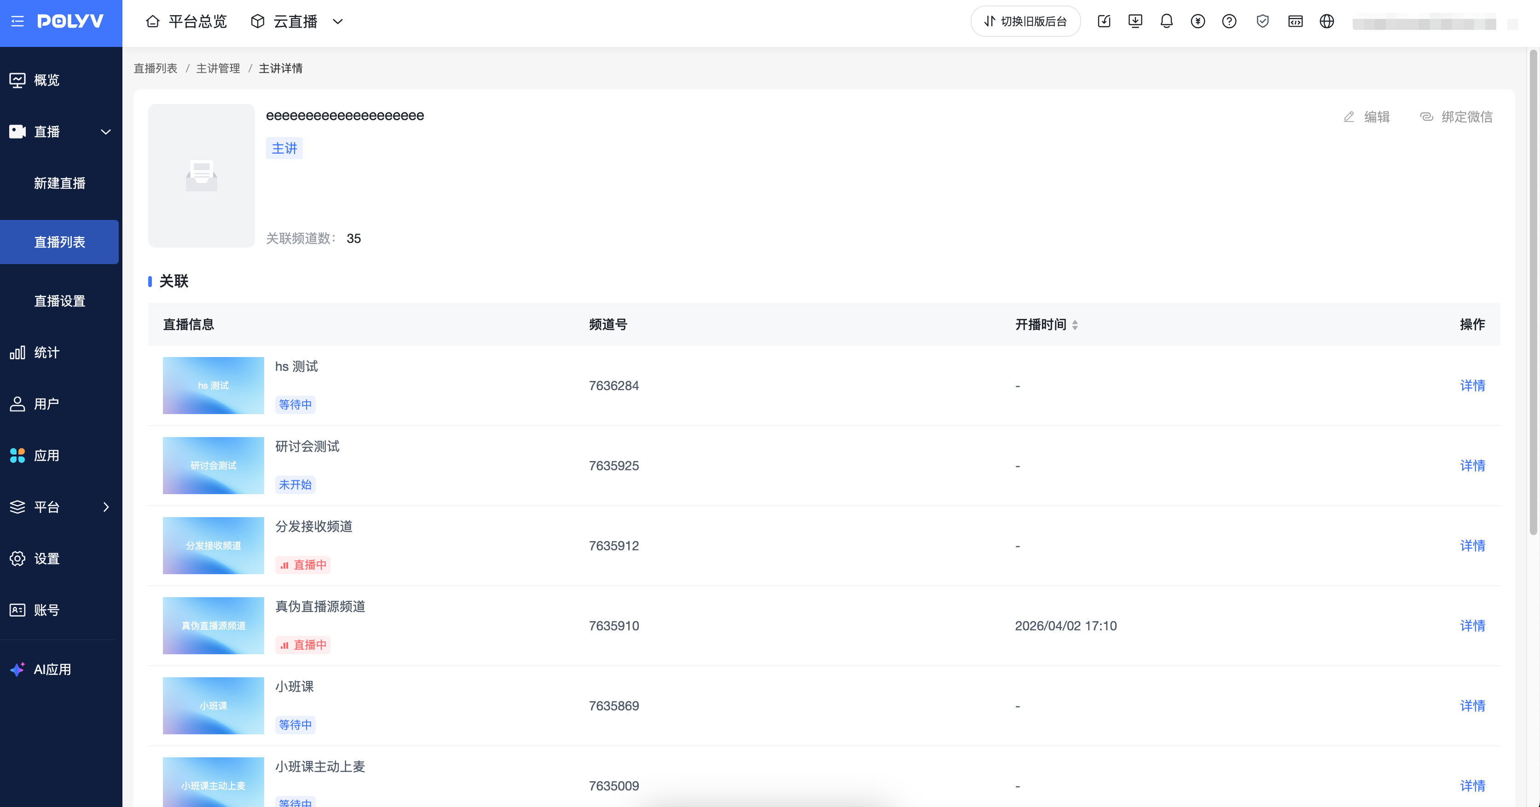Viewport: 1540px width, 807px height.
Task: Open 详情 for channel 7635912
Action: [x=1472, y=546]
